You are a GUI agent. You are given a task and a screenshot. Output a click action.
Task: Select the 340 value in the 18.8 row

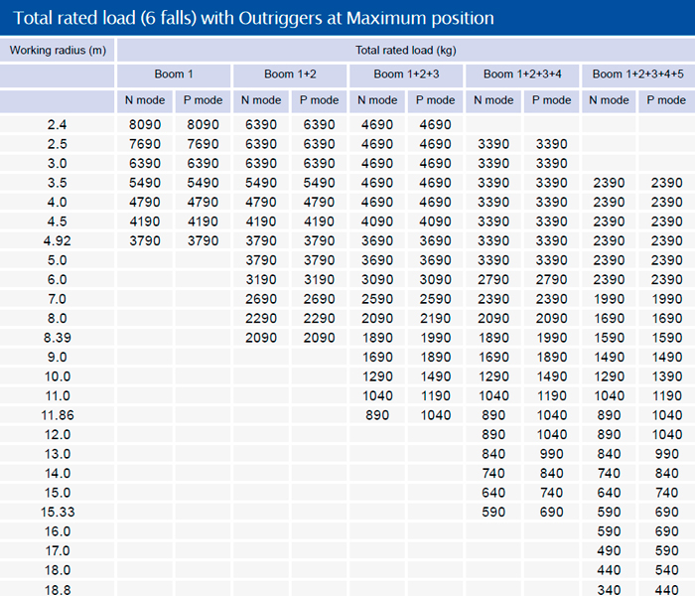(x=610, y=589)
